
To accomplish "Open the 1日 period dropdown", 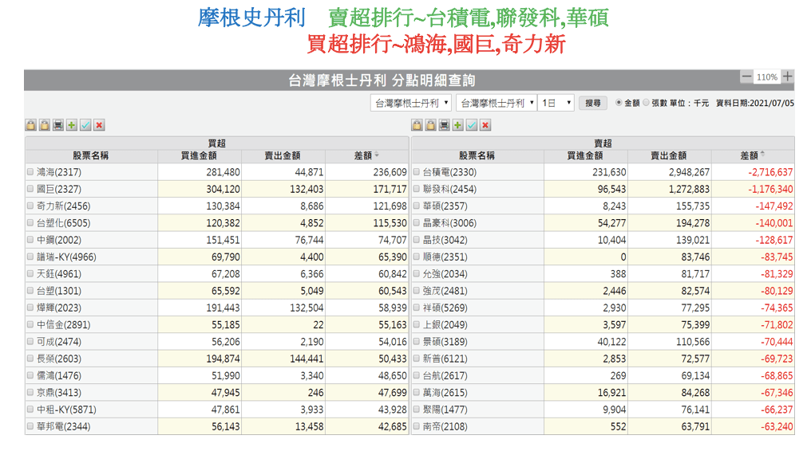I will (x=556, y=103).
